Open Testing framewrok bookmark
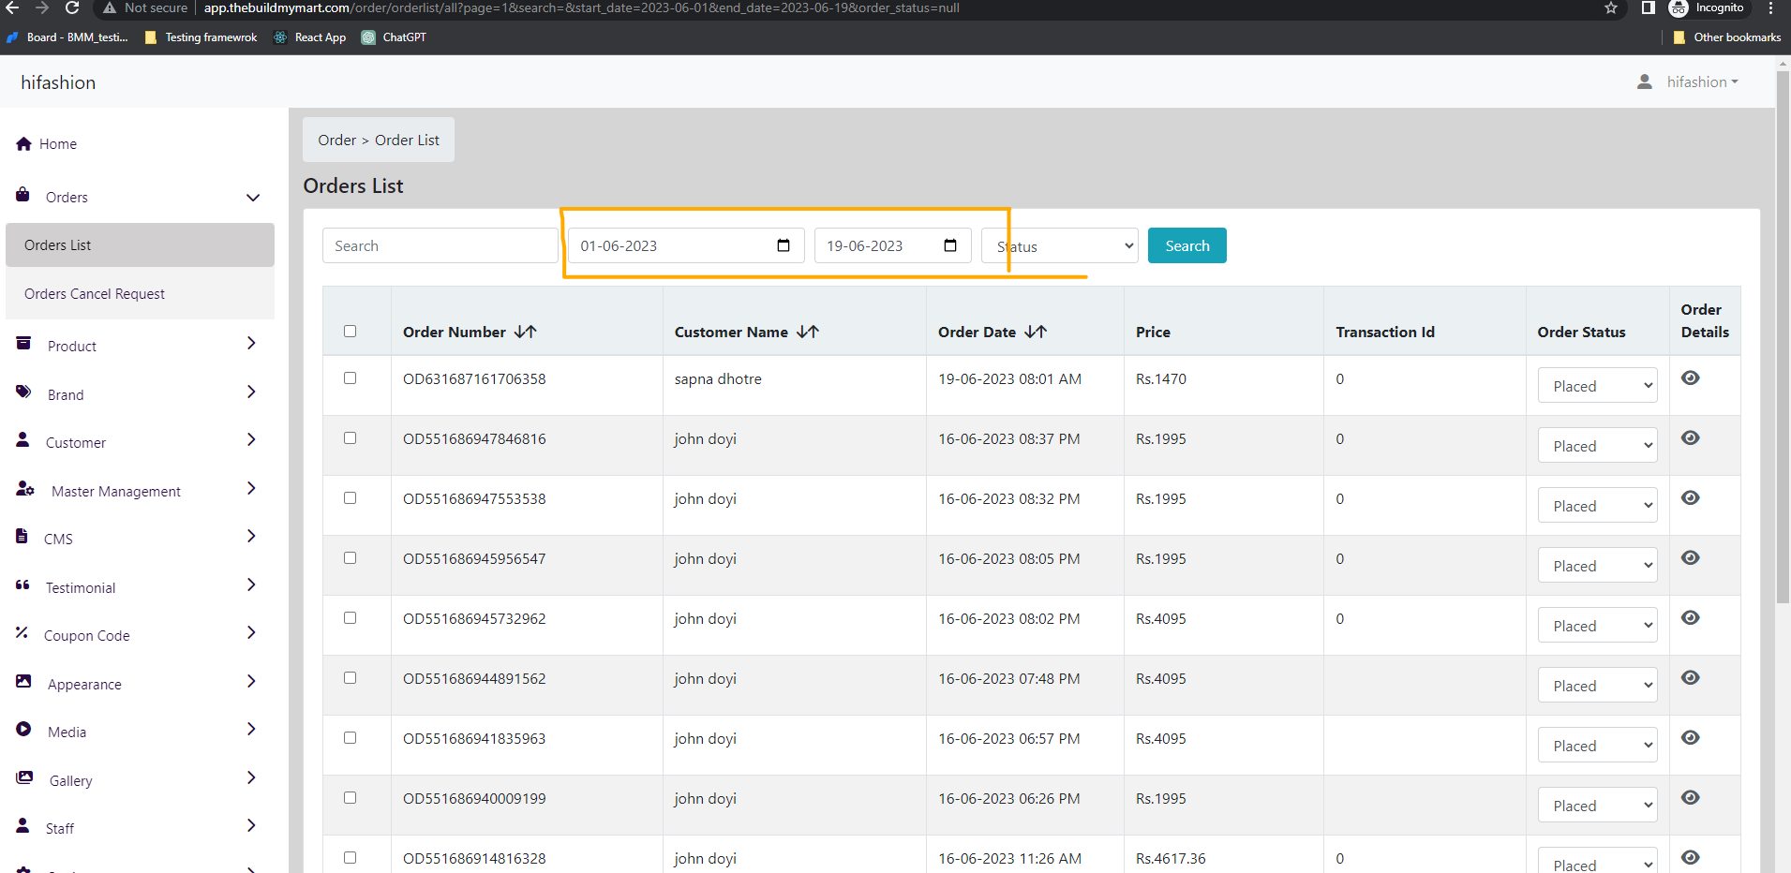The width and height of the screenshot is (1791, 873). [x=201, y=37]
